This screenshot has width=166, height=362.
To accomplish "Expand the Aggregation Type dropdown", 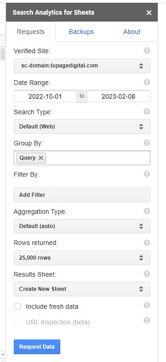I will pyautogui.click(x=82, y=226).
